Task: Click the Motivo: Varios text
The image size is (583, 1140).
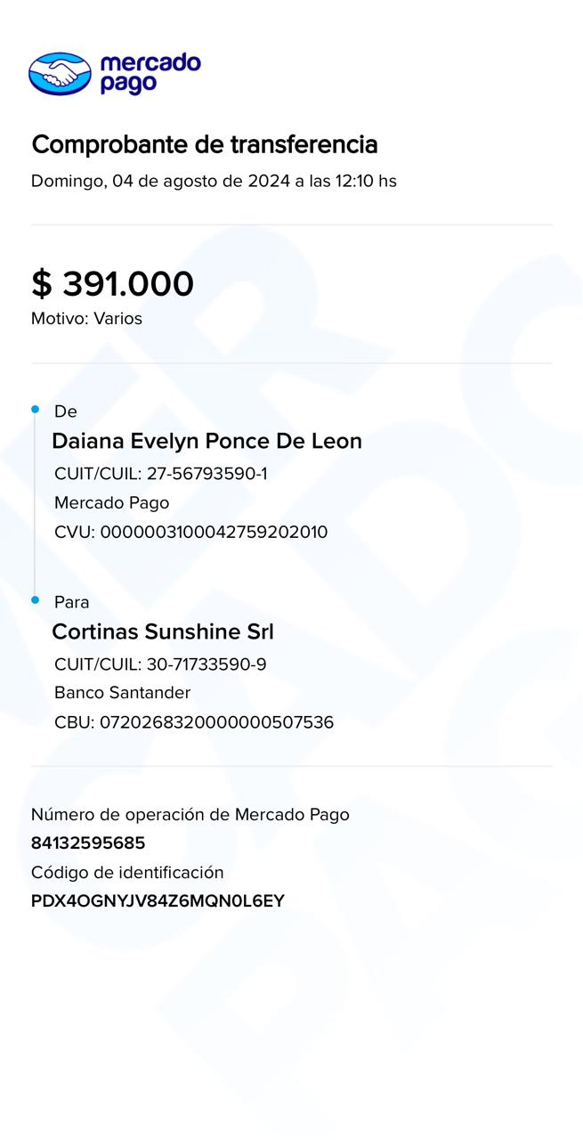Action: (x=86, y=318)
